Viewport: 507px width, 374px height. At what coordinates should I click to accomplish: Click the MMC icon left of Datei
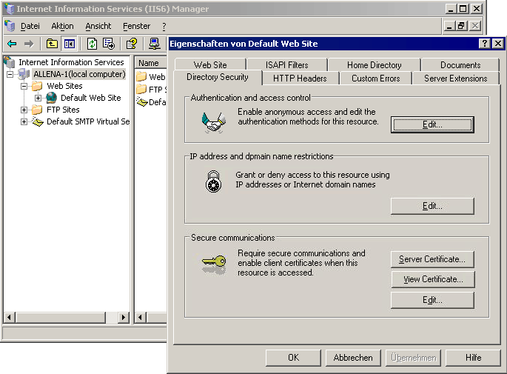click(x=10, y=26)
